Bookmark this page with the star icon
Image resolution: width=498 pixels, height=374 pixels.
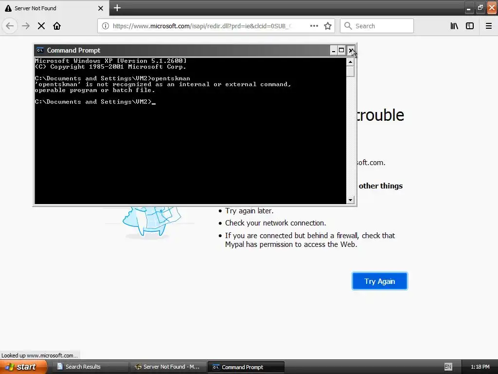click(328, 26)
